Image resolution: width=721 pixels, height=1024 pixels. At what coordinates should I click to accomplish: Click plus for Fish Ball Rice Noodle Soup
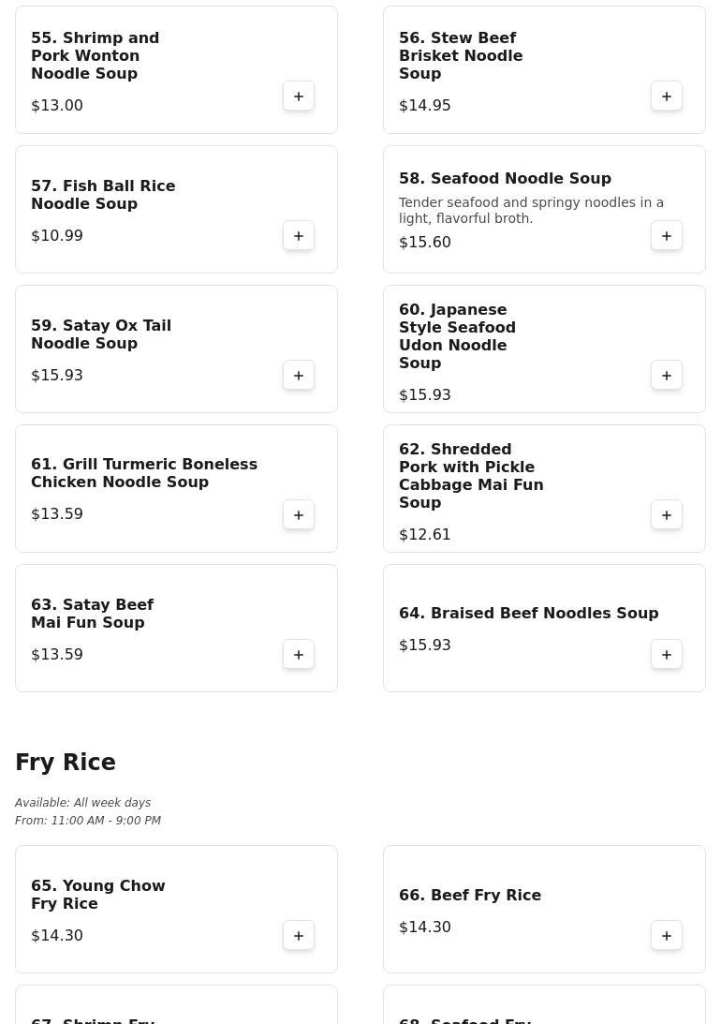point(298,236)
